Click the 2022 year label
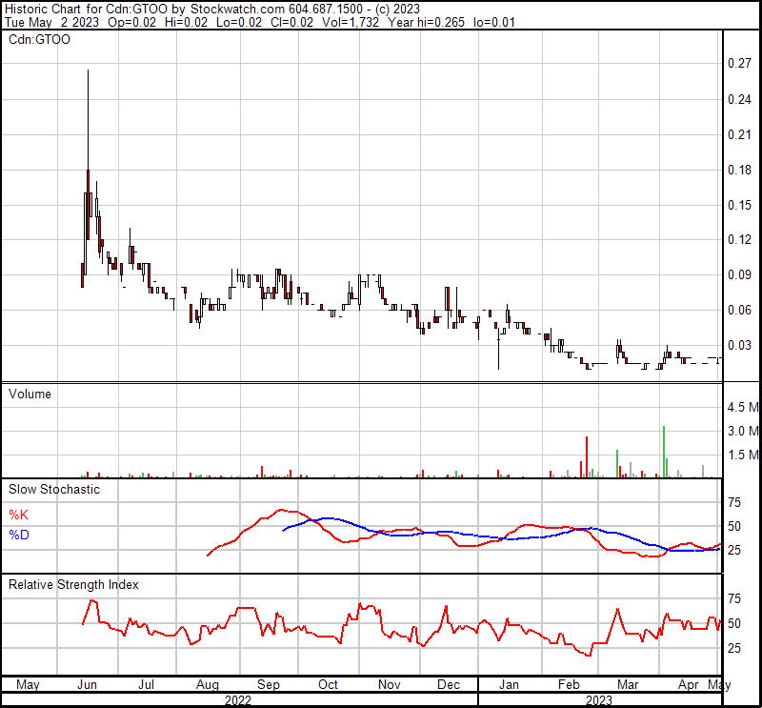Screen dimensions: 762x708 click(x=238, y=700)
